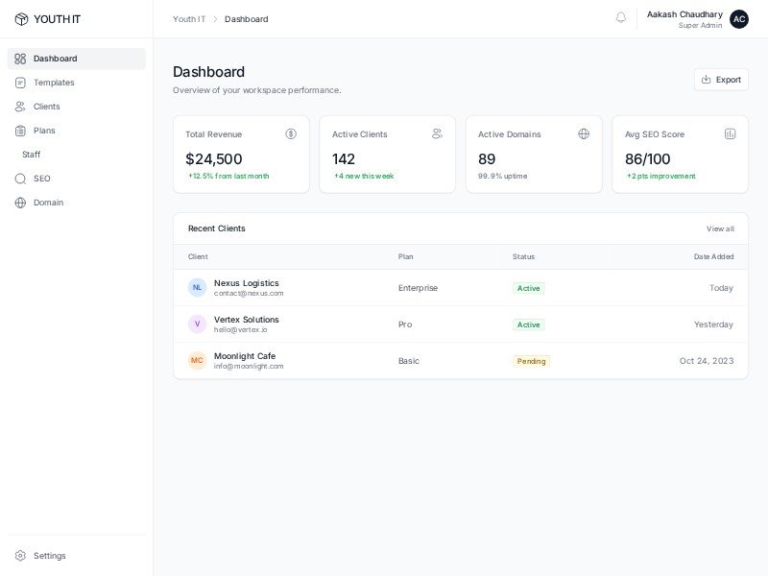768x576 pixels.
Task: Click the globe icon on Active Domains
Action: pos(584,133)
